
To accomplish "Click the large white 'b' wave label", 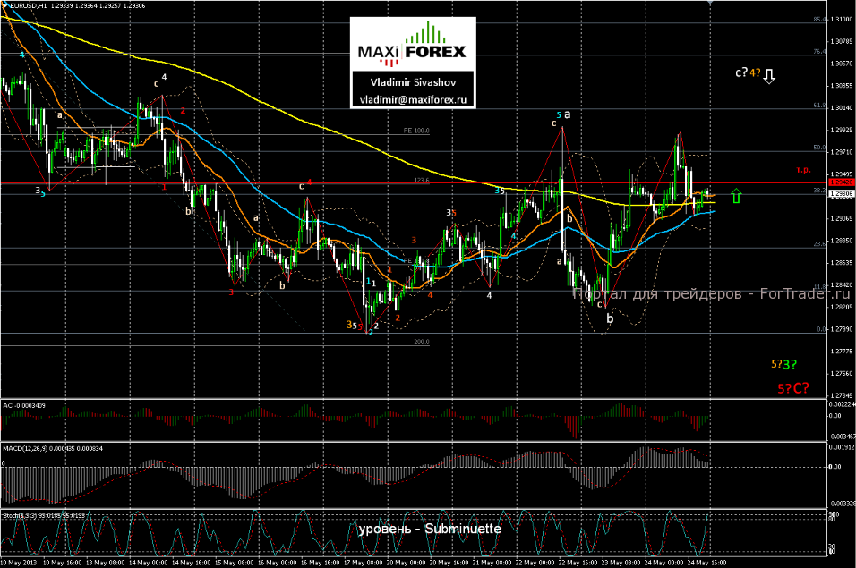I will coord(610,318).
